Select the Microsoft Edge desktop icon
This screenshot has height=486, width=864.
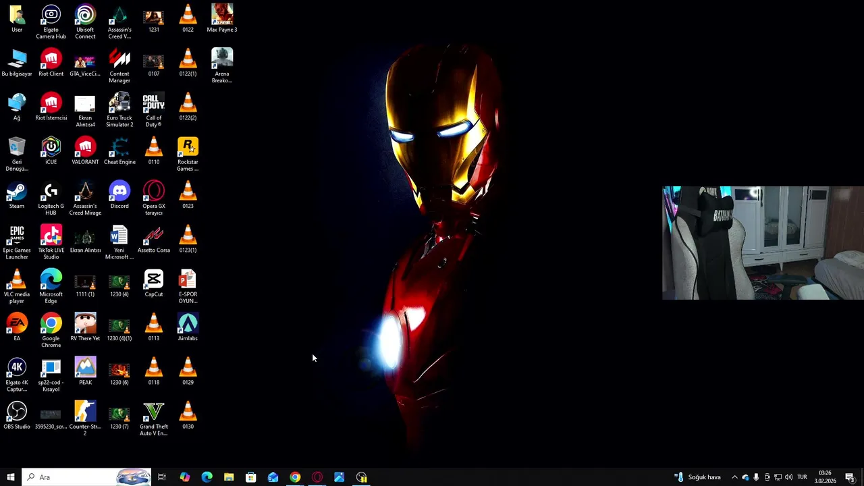51,286
